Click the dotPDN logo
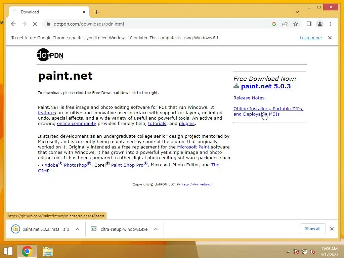 [50, 55]
